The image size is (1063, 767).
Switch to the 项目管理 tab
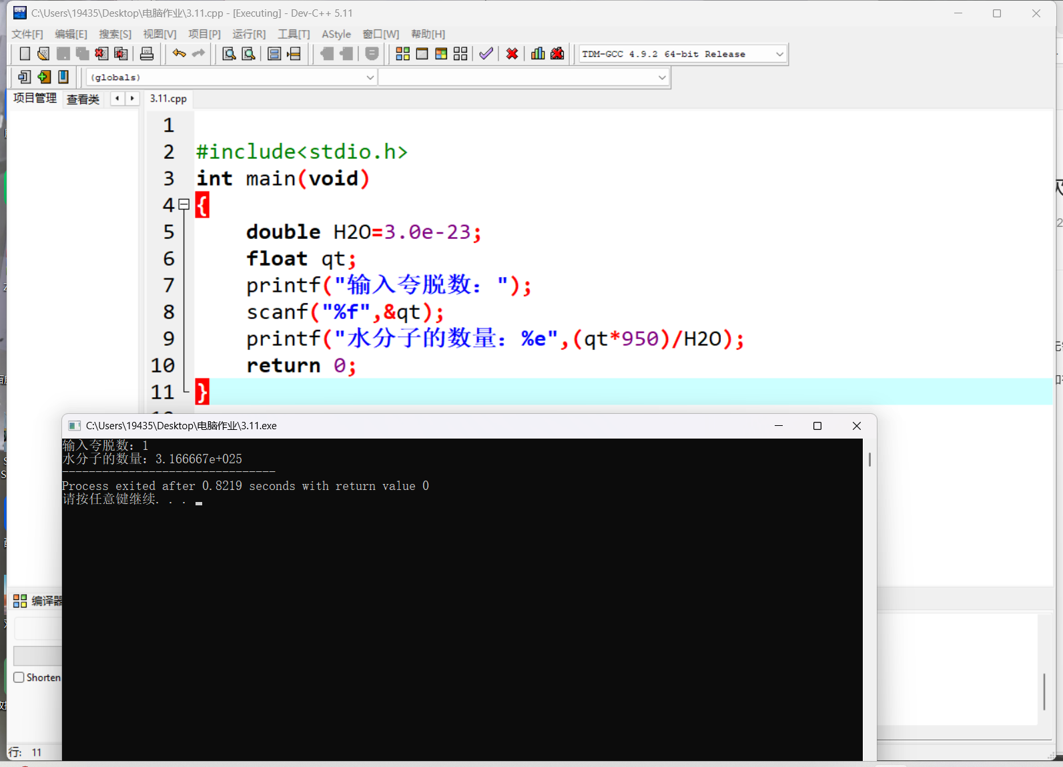pyautogui.click(x=35, y=98)
